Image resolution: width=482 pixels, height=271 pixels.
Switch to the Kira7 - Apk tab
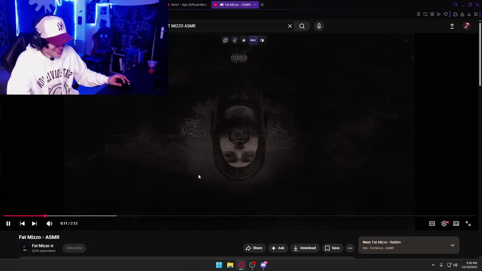click(x=188, y=5)
